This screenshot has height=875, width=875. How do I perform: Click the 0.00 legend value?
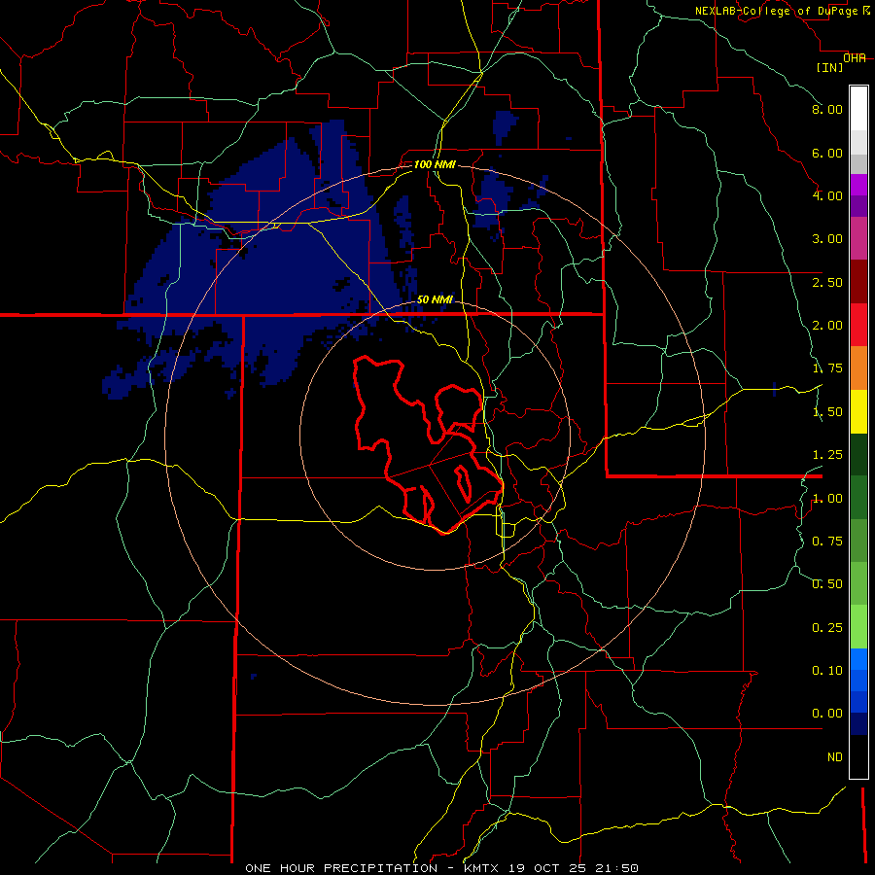point(827,714)
